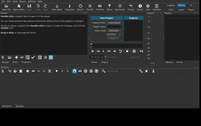
Task: Open the Jobs panel gear icon
Action: (x=148, y=8)
